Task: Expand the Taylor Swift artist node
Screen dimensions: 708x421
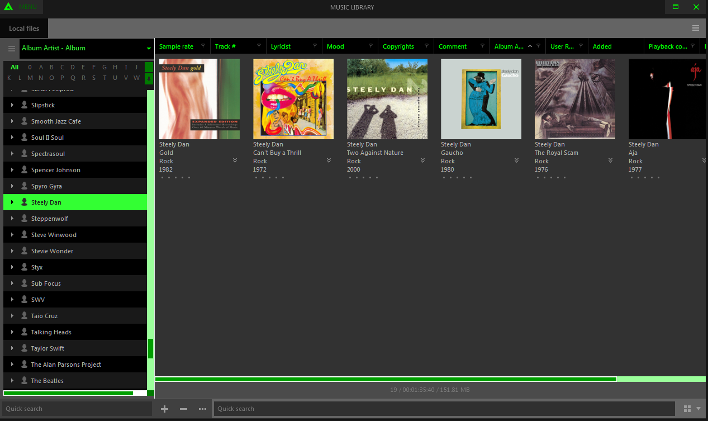Action: (x=12, y=348)
